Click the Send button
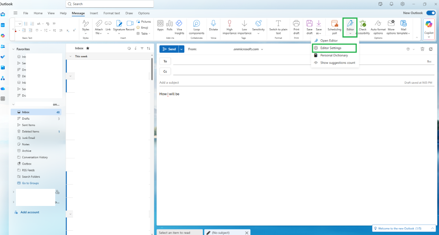The width and height of the screenshot is (439, 235). pos(169,49)
